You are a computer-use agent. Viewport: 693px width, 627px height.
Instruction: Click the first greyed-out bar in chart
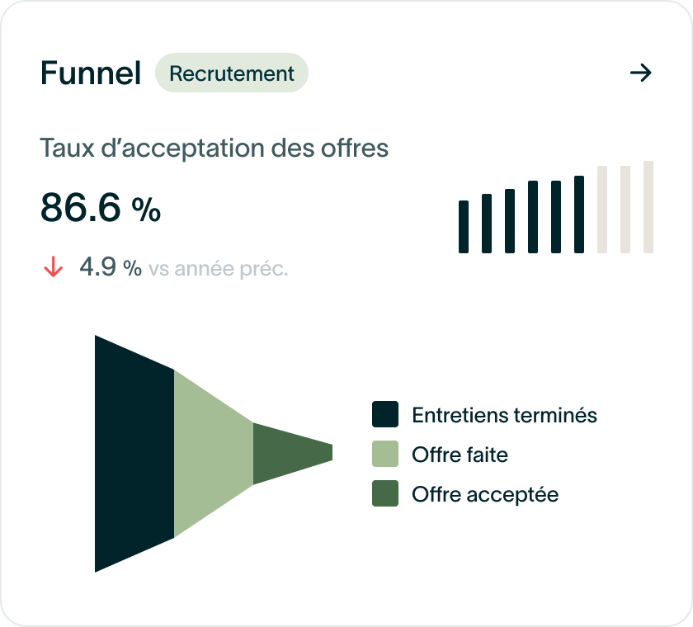pos(602,210)
